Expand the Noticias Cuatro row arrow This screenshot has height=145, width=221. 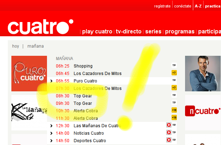(x=51, y=133)
